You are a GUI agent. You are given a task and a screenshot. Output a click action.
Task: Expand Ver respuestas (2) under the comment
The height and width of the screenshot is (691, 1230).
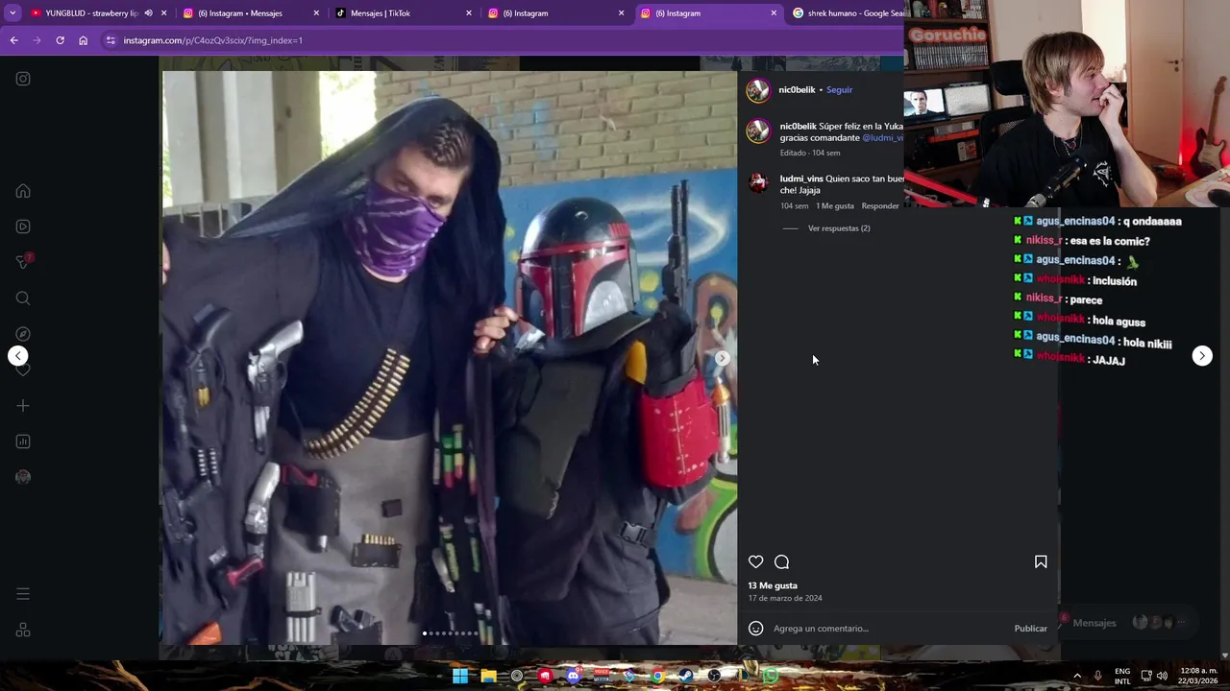point(839,228)
